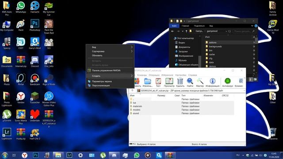
Task: Open Параметры экрана from context menu
Action: tap(110, 81)
